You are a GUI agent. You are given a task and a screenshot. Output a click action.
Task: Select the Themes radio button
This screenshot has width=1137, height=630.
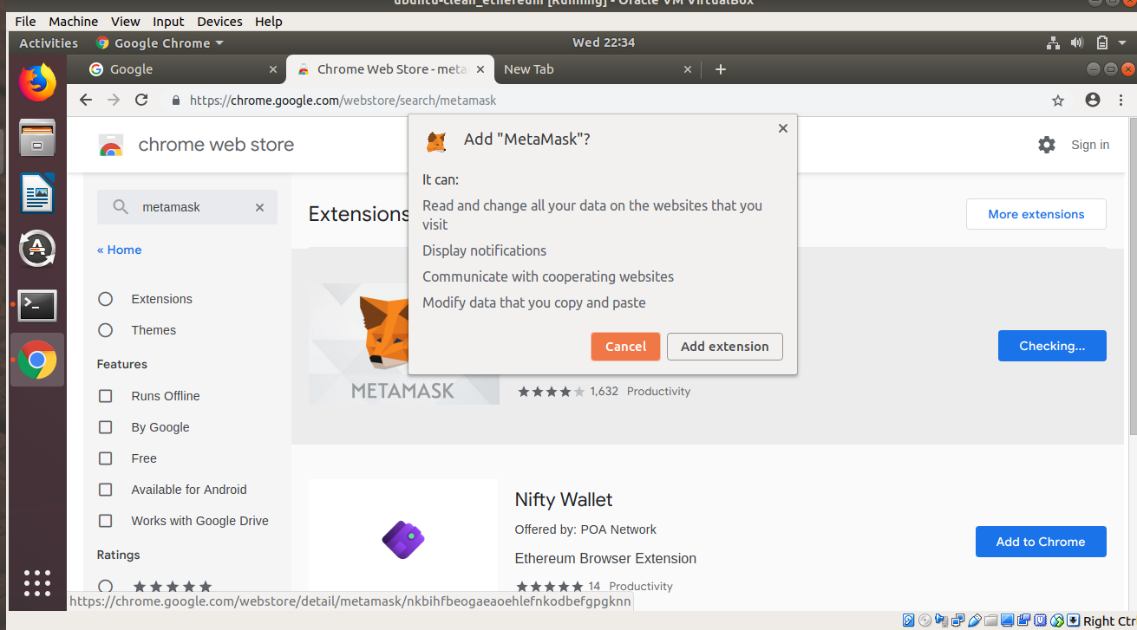(105, 329)
